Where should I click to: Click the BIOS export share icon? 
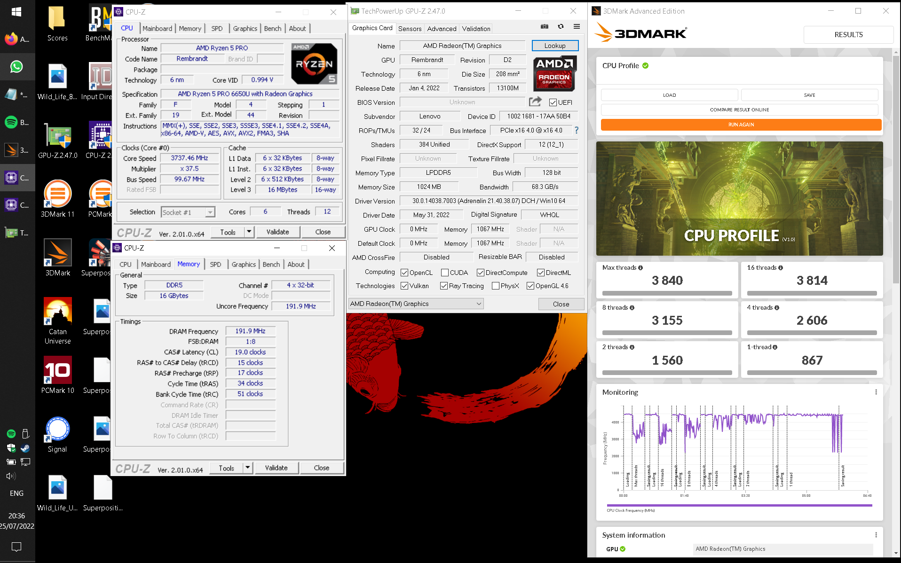(535, 102)
